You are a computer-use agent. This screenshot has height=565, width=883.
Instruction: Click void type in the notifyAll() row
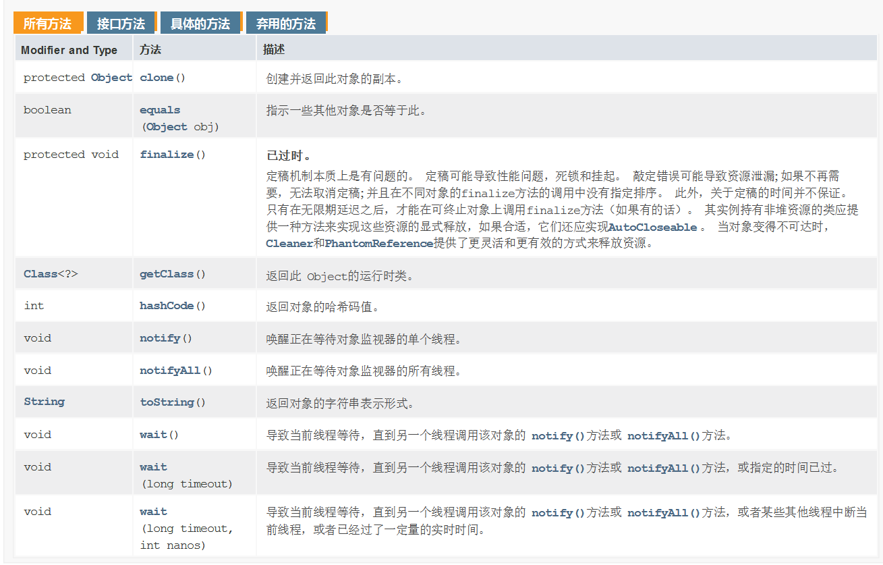coord(37,371)
